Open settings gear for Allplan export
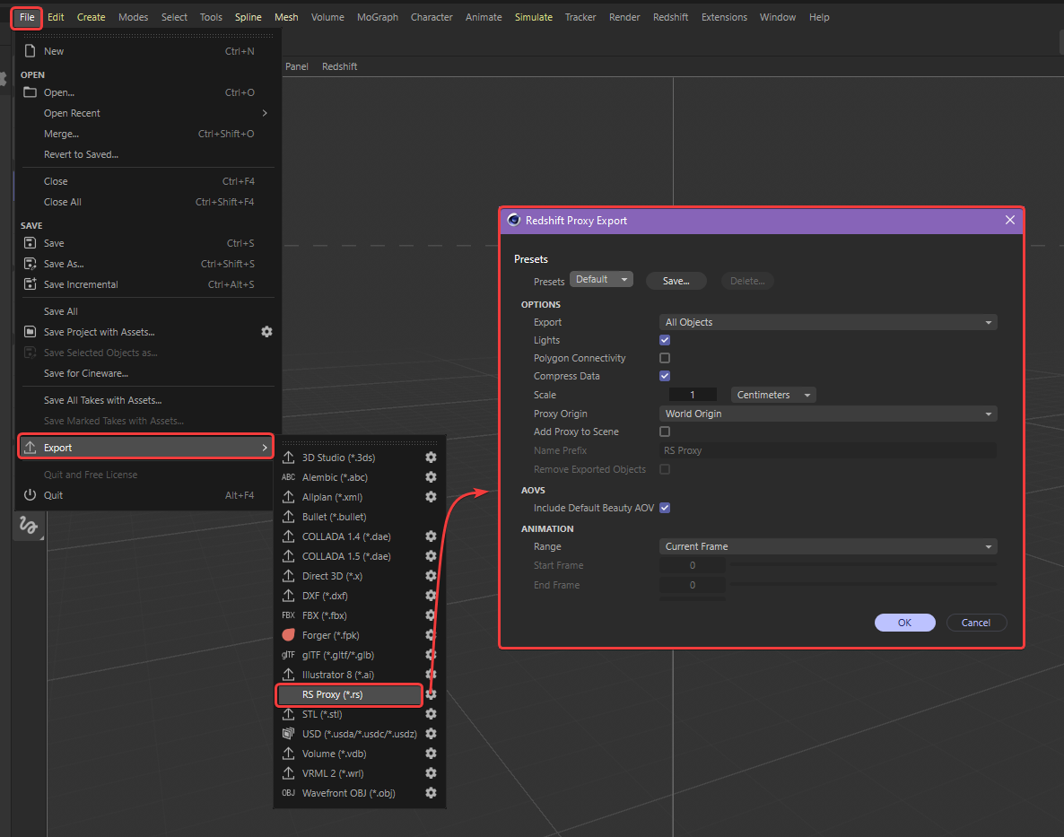Image resolution: width=1064 pixels, height=837 pixels. click(x=431, y=496)
